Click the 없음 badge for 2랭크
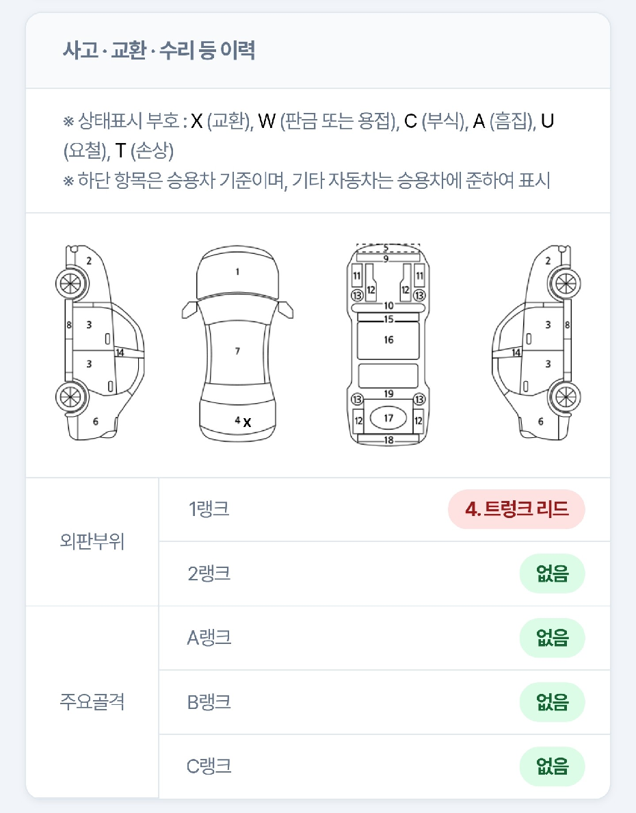The width and height of the screenshot is (636, 813). (552, 573)
